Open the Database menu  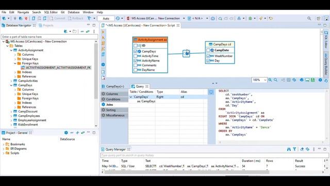[x=74, y=12]
